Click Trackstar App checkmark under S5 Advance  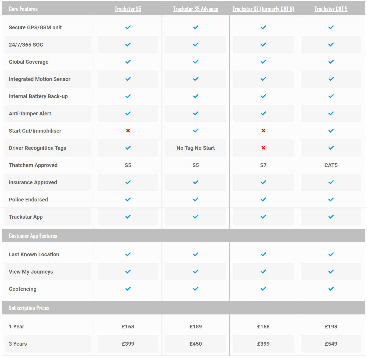click(196, 217)
